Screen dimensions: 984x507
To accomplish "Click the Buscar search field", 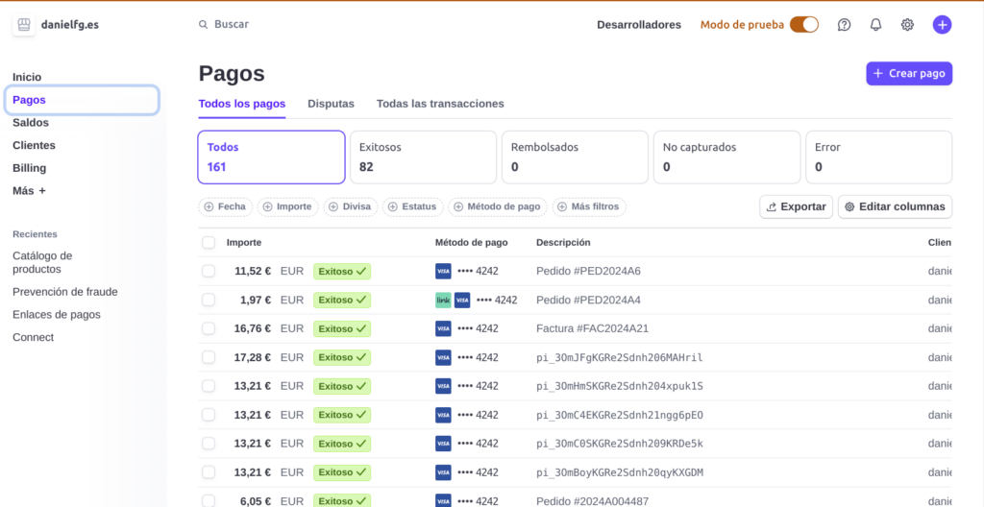I will [x=288, y=25].
